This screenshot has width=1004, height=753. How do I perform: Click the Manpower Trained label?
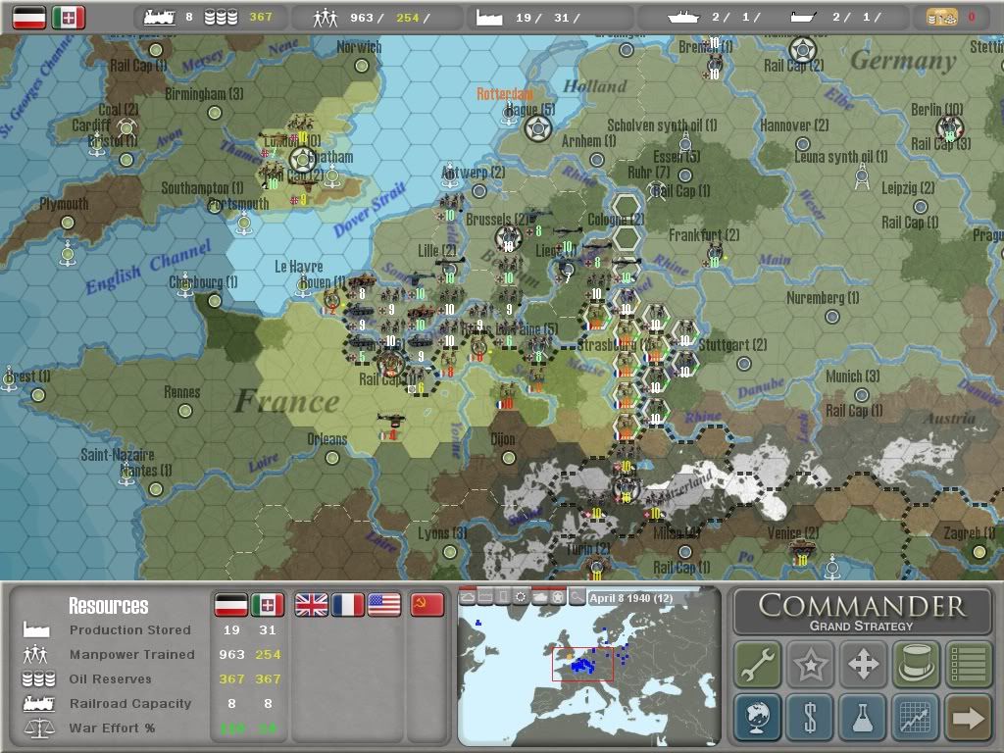(x=132, y=654)
